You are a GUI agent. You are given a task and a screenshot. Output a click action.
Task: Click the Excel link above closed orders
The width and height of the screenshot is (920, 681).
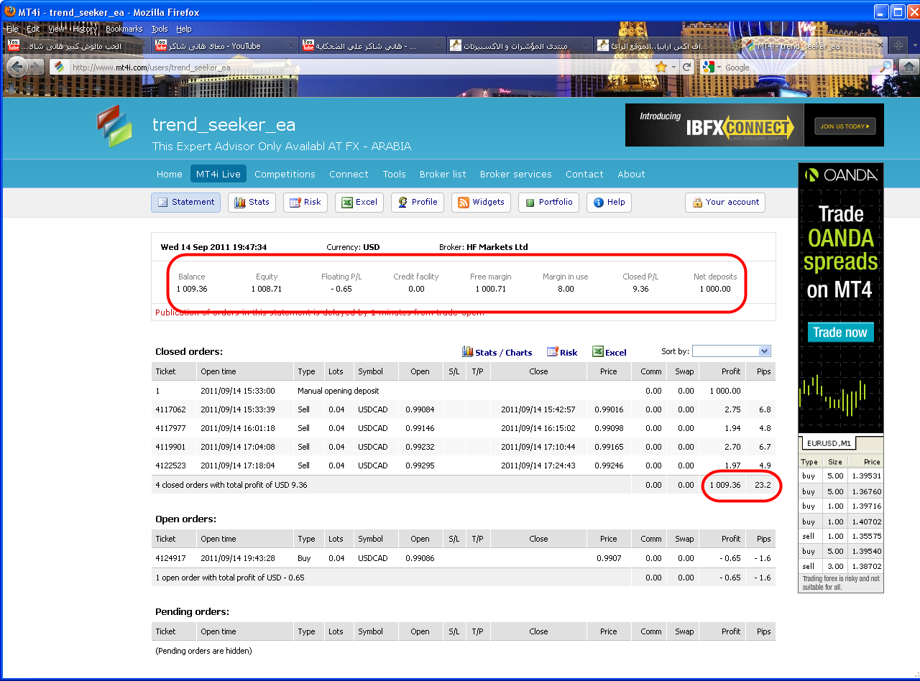[x=609, y=352]
